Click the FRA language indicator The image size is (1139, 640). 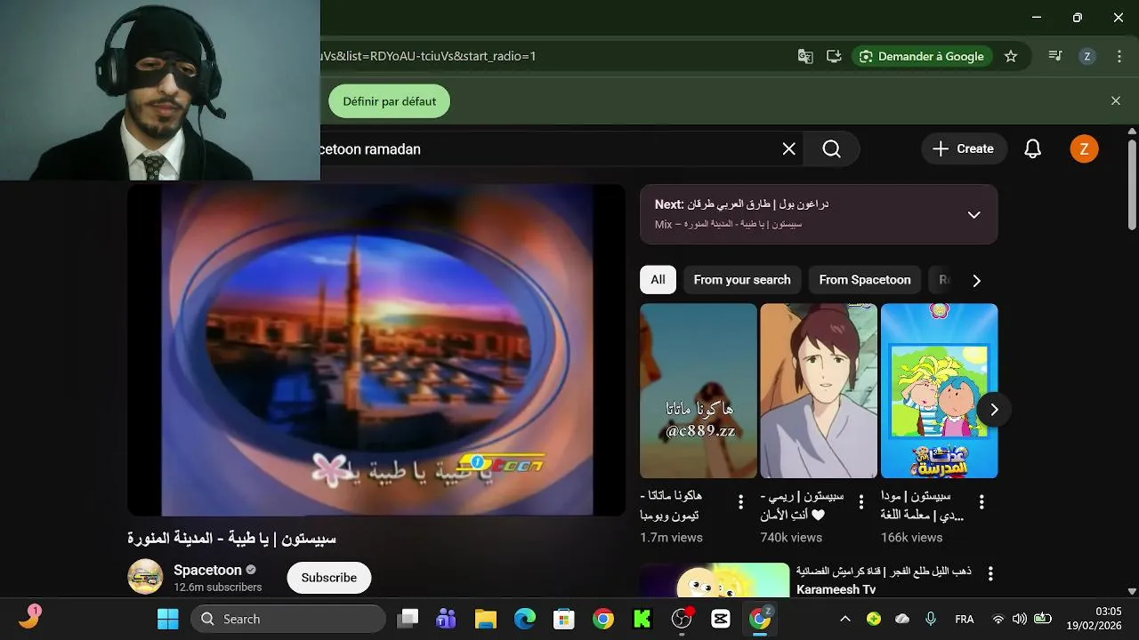[964, 619]
